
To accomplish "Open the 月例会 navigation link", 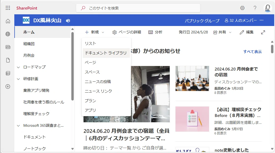I will (29, 55).
